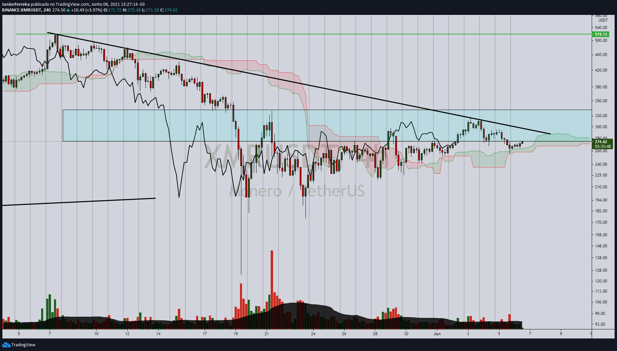
Task: Click the 274.62 current price tag
Action: click(601, 142)
